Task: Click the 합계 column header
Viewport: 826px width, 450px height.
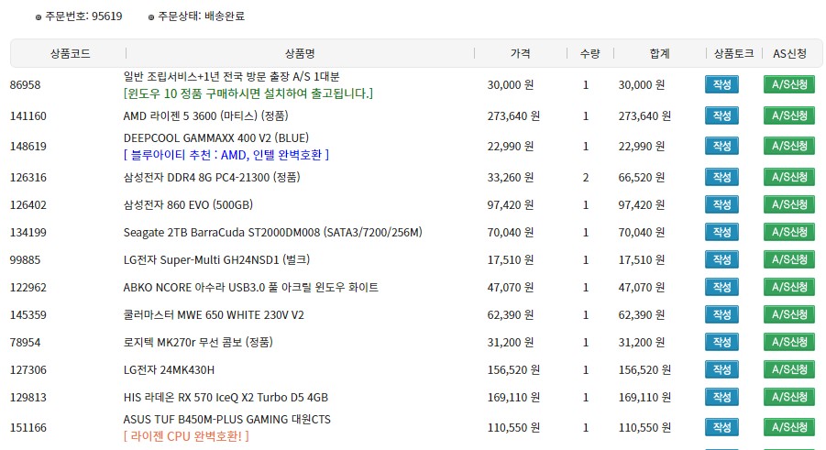Action: tap(659, 53)
